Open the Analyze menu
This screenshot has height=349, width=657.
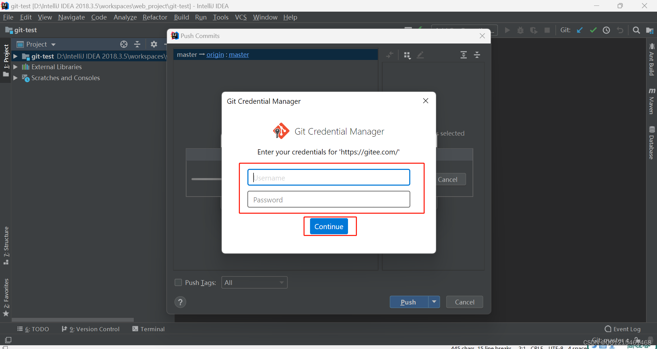tap(125, 17)
